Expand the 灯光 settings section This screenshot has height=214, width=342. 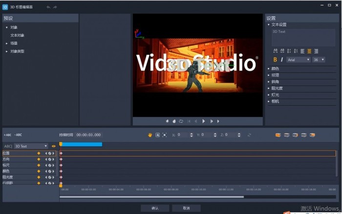pos(269,95)
